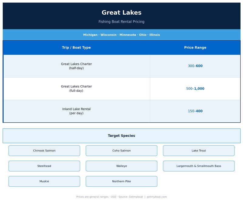243x201 pixels.
Task: Select the Trip / Boat Type column header
Action: (x=77, y=48)
